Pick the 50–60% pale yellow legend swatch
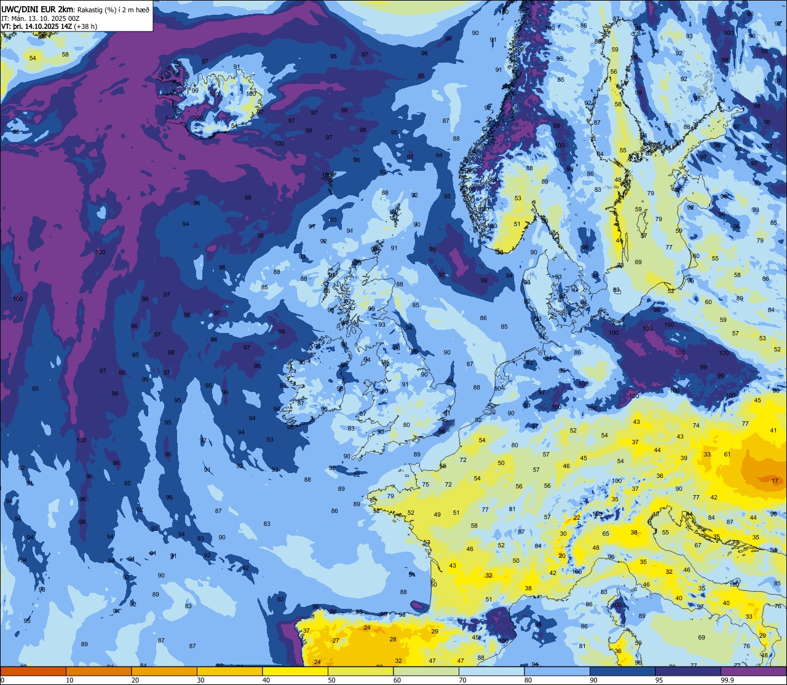This screenshot has height=685, width=787. tap(360, 671)
